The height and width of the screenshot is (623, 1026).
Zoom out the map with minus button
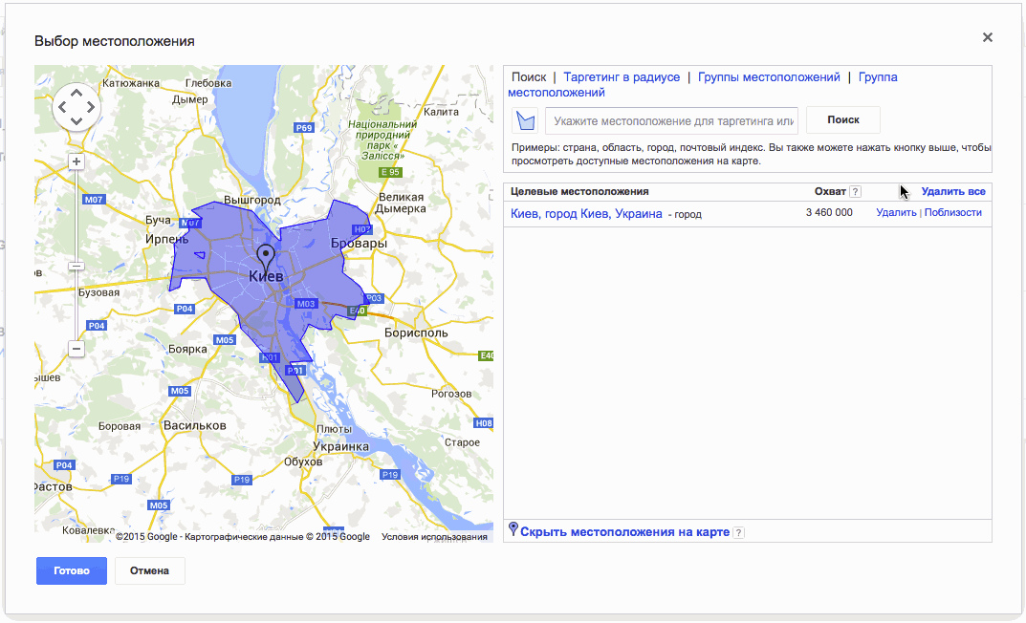76,349
